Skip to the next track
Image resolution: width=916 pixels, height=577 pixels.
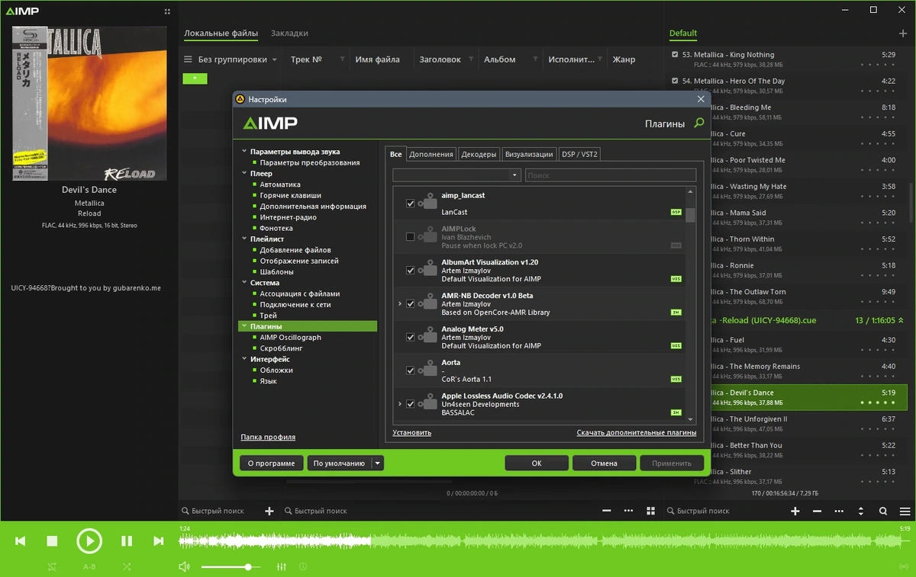coord(158,541)
